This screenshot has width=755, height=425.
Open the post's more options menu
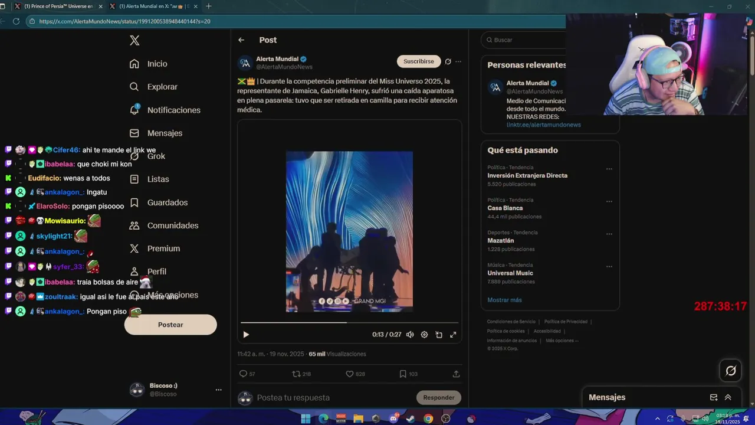point(458,61)
